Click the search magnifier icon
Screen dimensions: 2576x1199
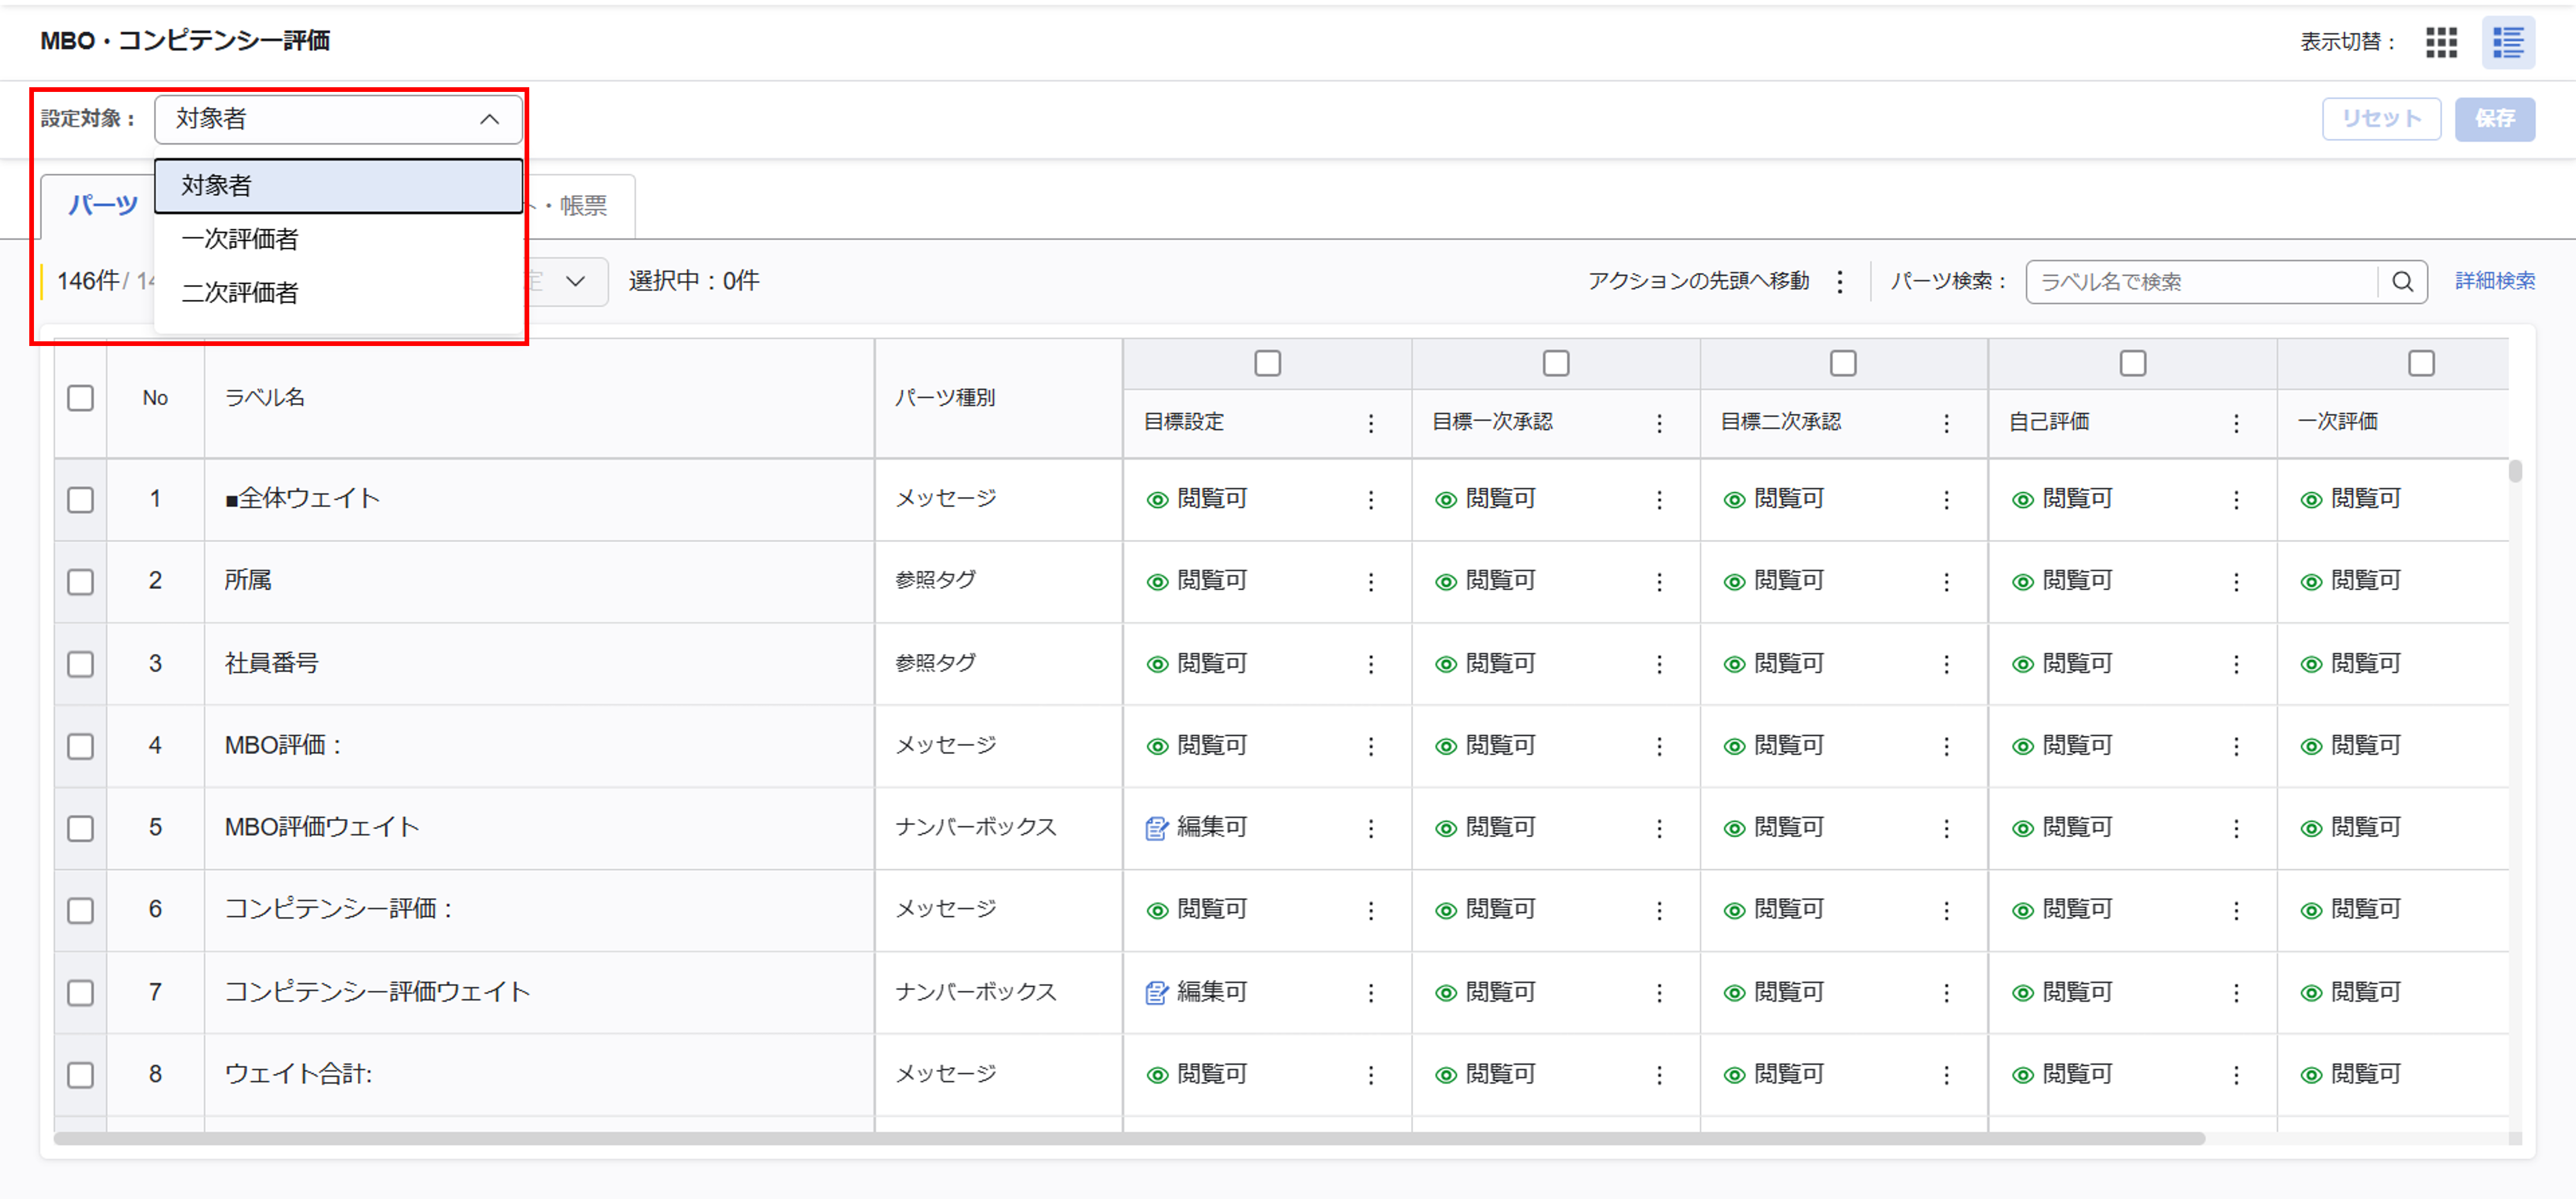pyautogui.click(x=2402, y=282)
